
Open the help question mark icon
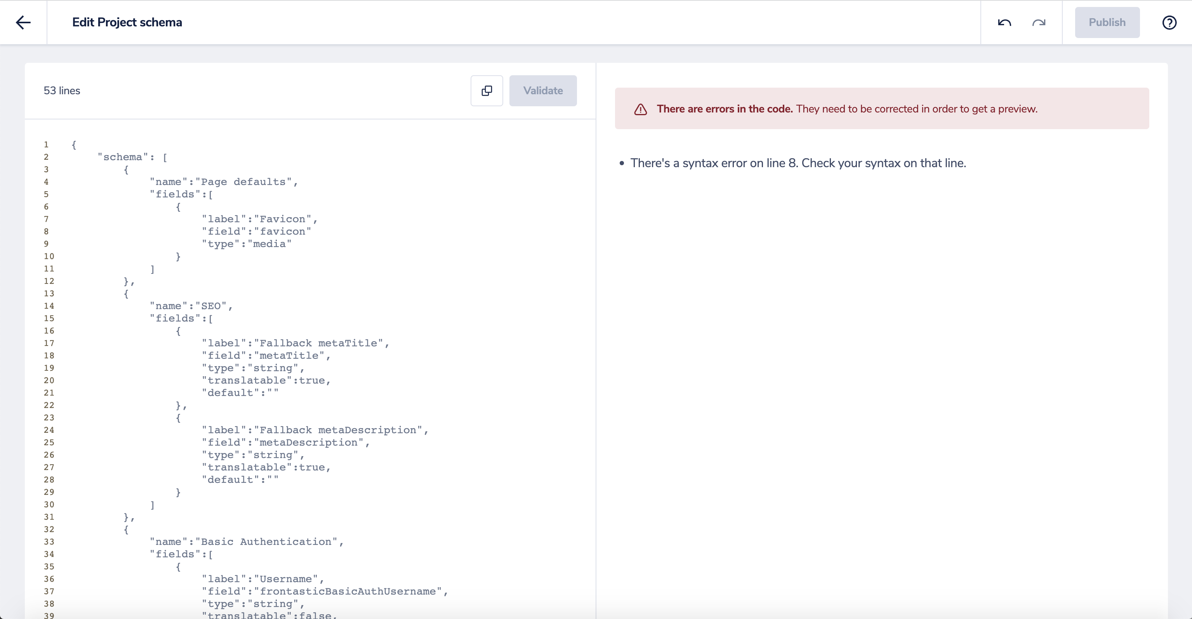(1169, 22)
